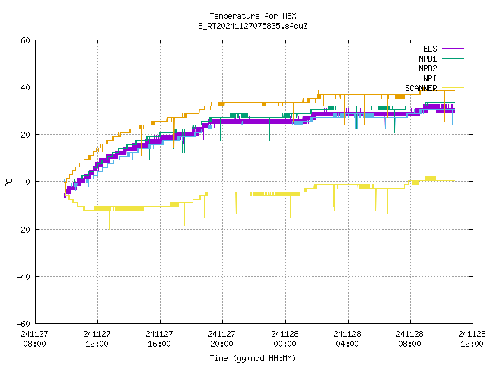Click the x-axis label 241127 12:00
487x365 pixels.
pos(97,339)
